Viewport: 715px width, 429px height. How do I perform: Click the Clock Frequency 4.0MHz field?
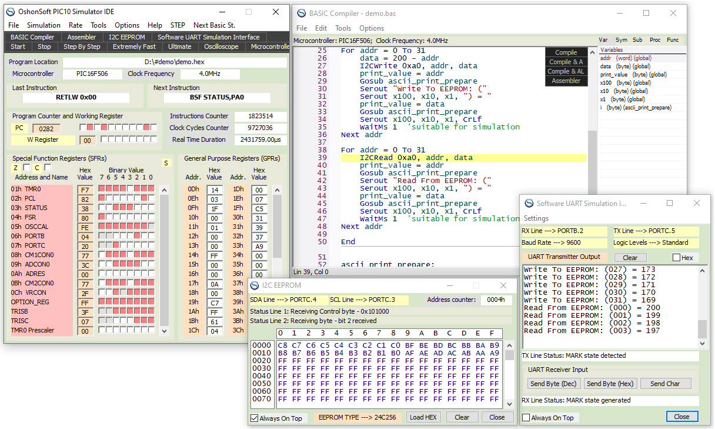click(x=210, y=74)
